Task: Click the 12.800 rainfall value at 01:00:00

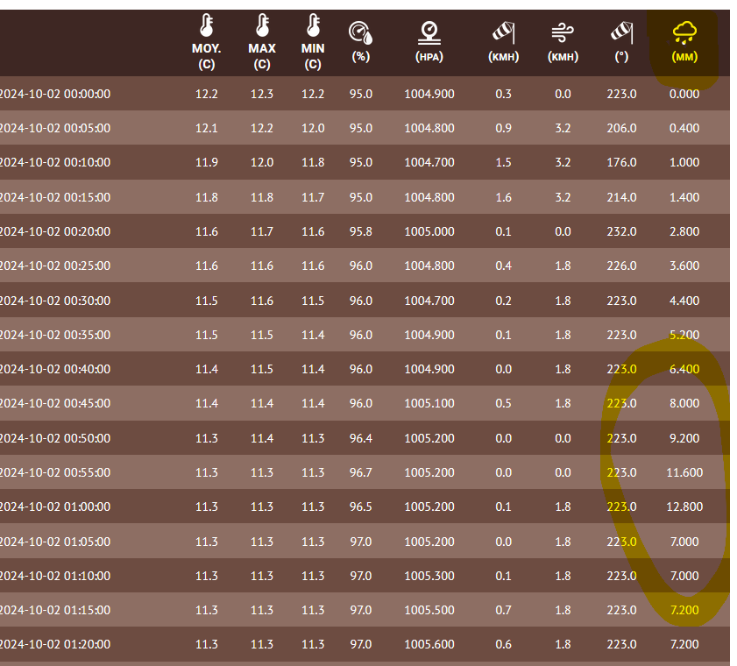Action: click(x=684, y=507)
